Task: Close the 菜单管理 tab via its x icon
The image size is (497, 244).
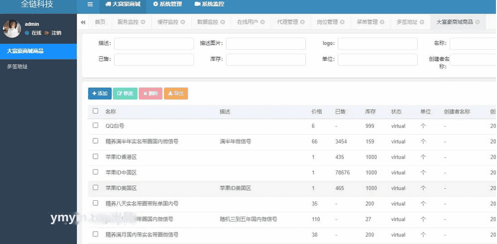Action: tap(382, 22)
